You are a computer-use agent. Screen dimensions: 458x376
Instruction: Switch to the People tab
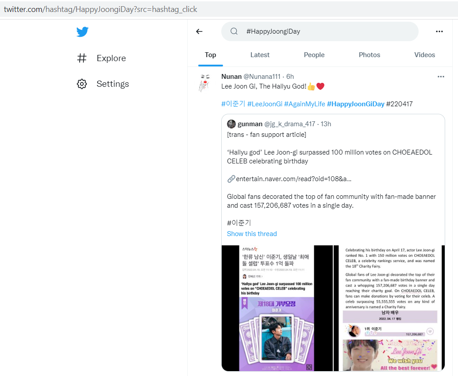coord(314,55)
